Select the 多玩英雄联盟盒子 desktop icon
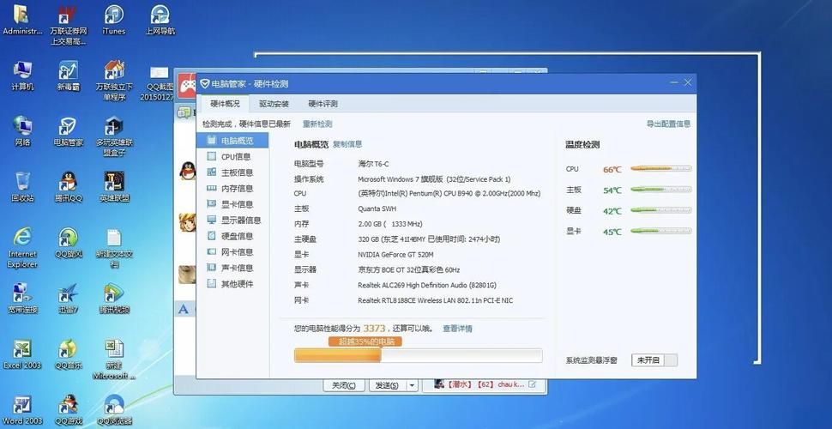Image resolution: width=832 pixels, height=429 pixels. (113, 137)
